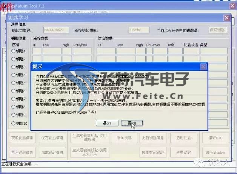Click 生成经销商钥匙-使用编程器 button
The width and height of the screenshot is (237, 174).
point(89,138)
